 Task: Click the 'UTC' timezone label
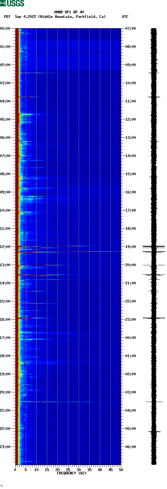[x=125, y=17]
